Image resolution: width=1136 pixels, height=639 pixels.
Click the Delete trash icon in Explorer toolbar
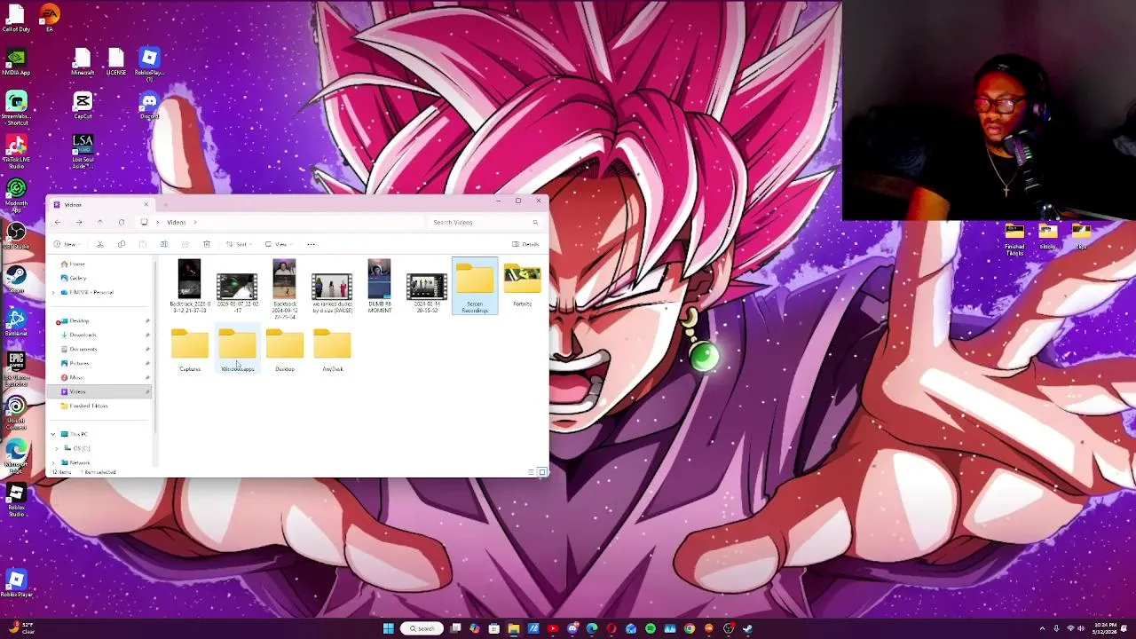point(207,244)
